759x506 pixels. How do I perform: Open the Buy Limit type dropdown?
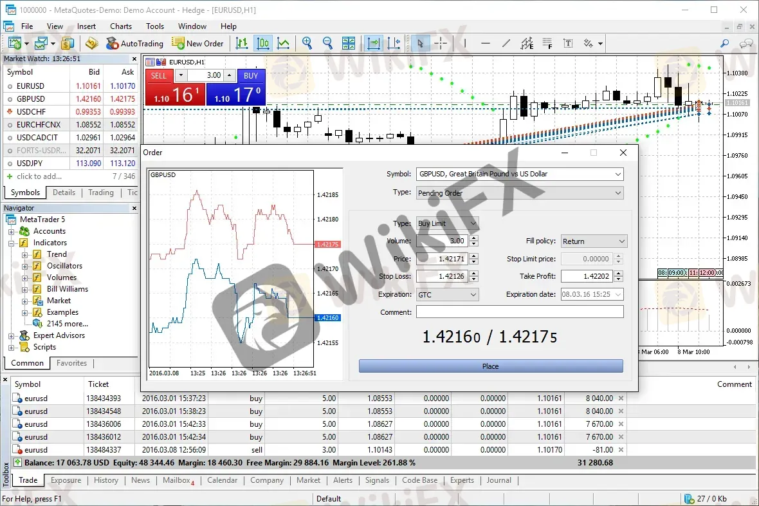click(x=473, y=223)
